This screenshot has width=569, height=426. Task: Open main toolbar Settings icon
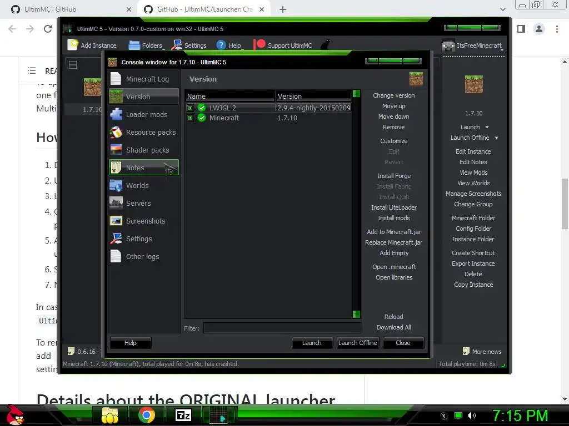click(177, 45)
